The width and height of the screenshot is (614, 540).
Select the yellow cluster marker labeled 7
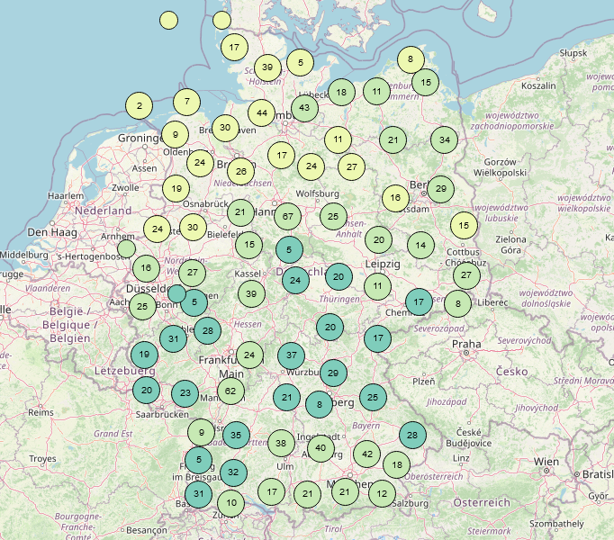[x=186, y=102]
